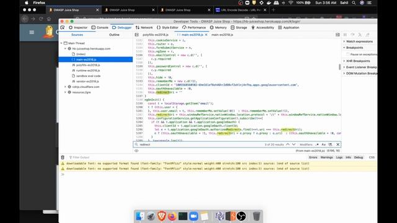
Task: Open the Network panel
Action: [x=144, y=27]
